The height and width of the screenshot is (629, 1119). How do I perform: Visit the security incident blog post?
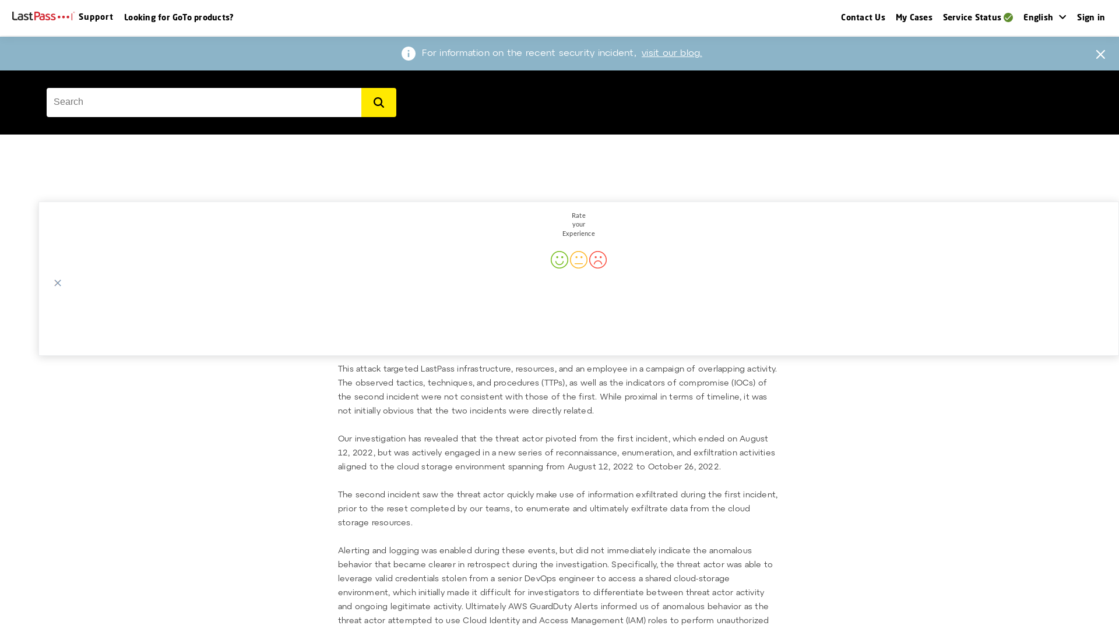[x=671, y=53]
